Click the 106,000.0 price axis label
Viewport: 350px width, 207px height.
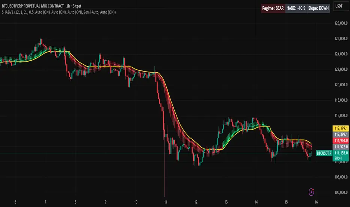pyautogui.click(x=341, y=192)
